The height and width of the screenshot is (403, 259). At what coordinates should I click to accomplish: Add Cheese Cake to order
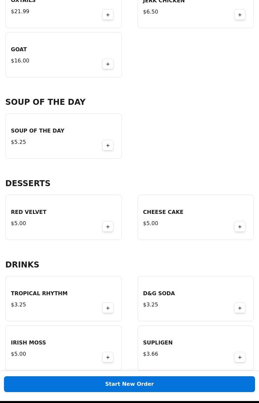click(x=240, y=227)
